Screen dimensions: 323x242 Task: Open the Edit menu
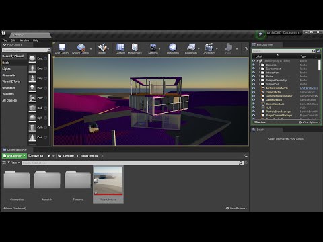click(13, 40)
